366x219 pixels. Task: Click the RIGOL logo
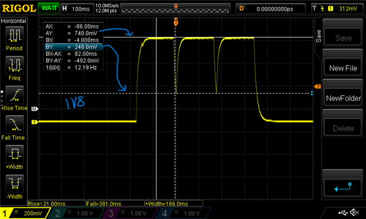(x=19, y=9)
